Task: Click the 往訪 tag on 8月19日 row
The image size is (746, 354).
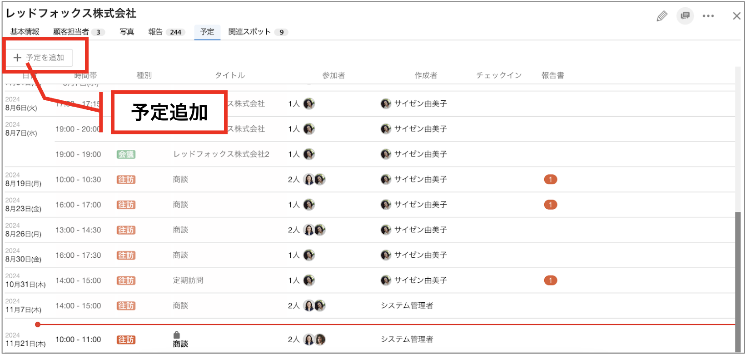Action: tap(126, 180)
